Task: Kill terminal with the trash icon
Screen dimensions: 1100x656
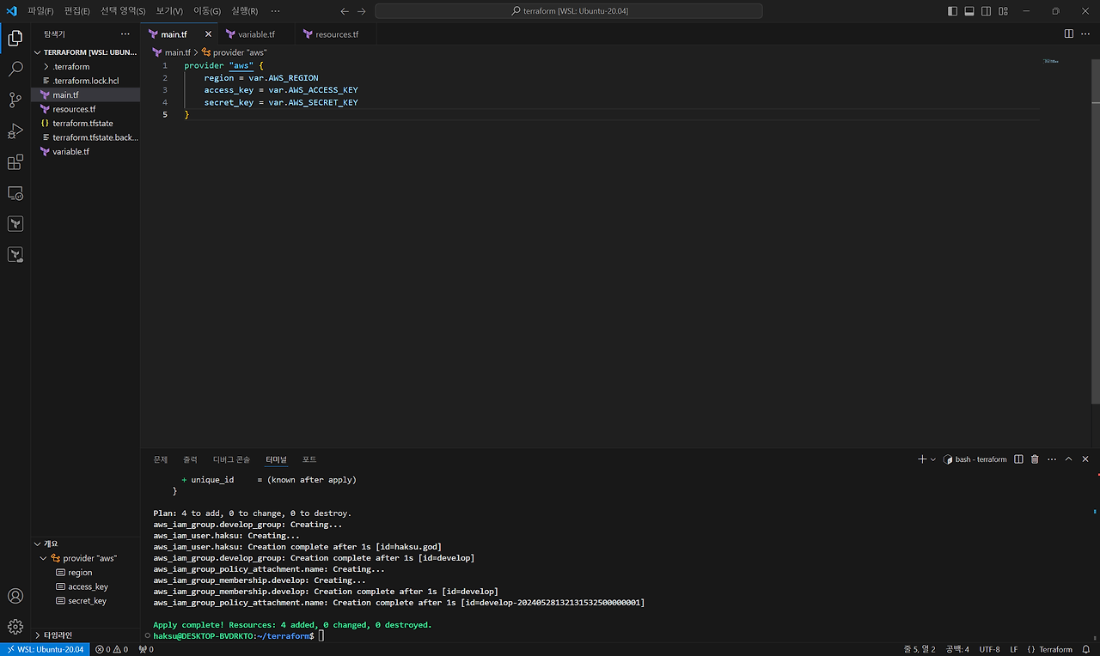Action: pyautogui.click(x=1035, y=459)
